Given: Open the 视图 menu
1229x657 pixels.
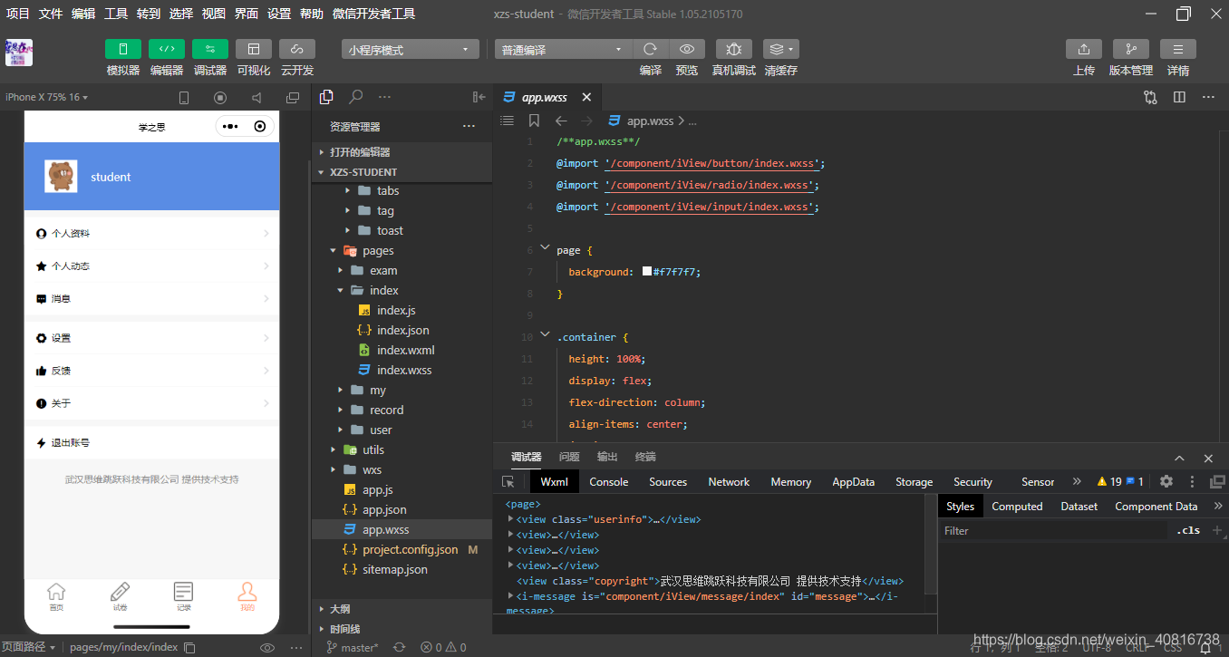Looking at the screenshot, I should [x=214, y=14].
